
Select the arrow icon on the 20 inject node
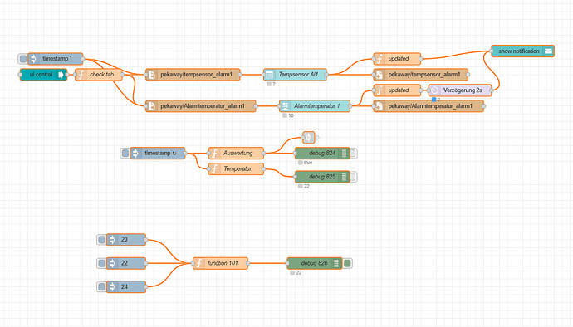click(x=112, y=240)
